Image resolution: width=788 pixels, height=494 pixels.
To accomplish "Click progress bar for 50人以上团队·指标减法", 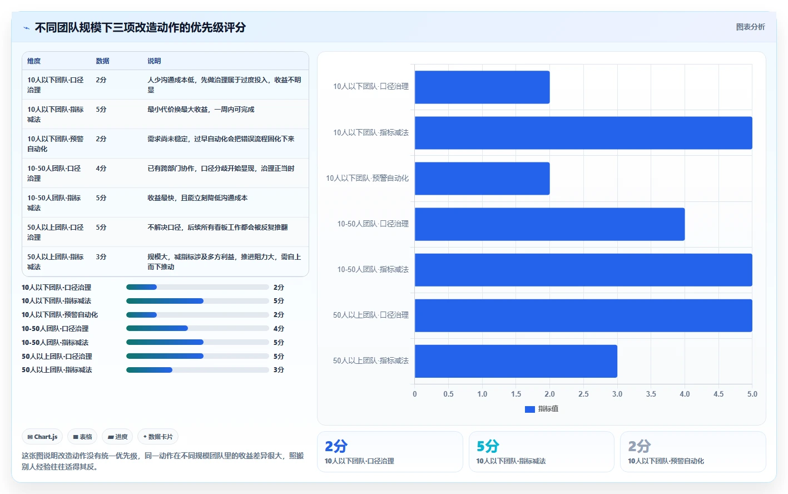I will (197, 370).
